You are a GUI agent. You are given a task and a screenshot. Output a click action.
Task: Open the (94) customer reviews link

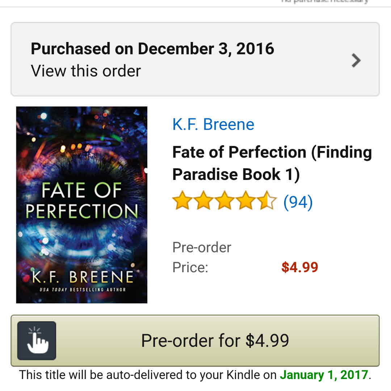coord(298,202)
